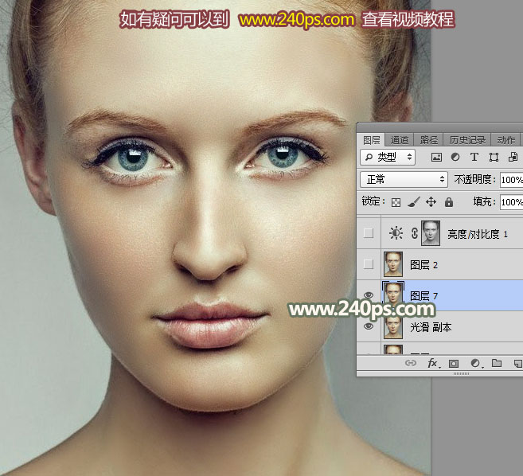This screenshot has width=523, height=476.
Task: Show the 图层 2 layer
Action: (x=369, y=264)
